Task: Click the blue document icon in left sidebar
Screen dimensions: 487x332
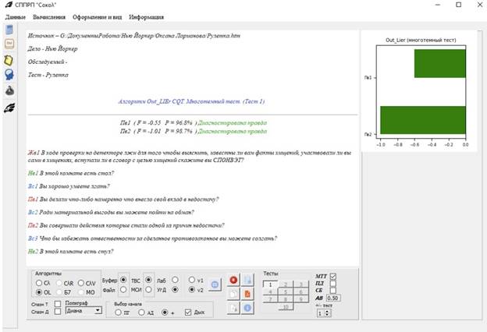Action: click(x=9, y=29)
